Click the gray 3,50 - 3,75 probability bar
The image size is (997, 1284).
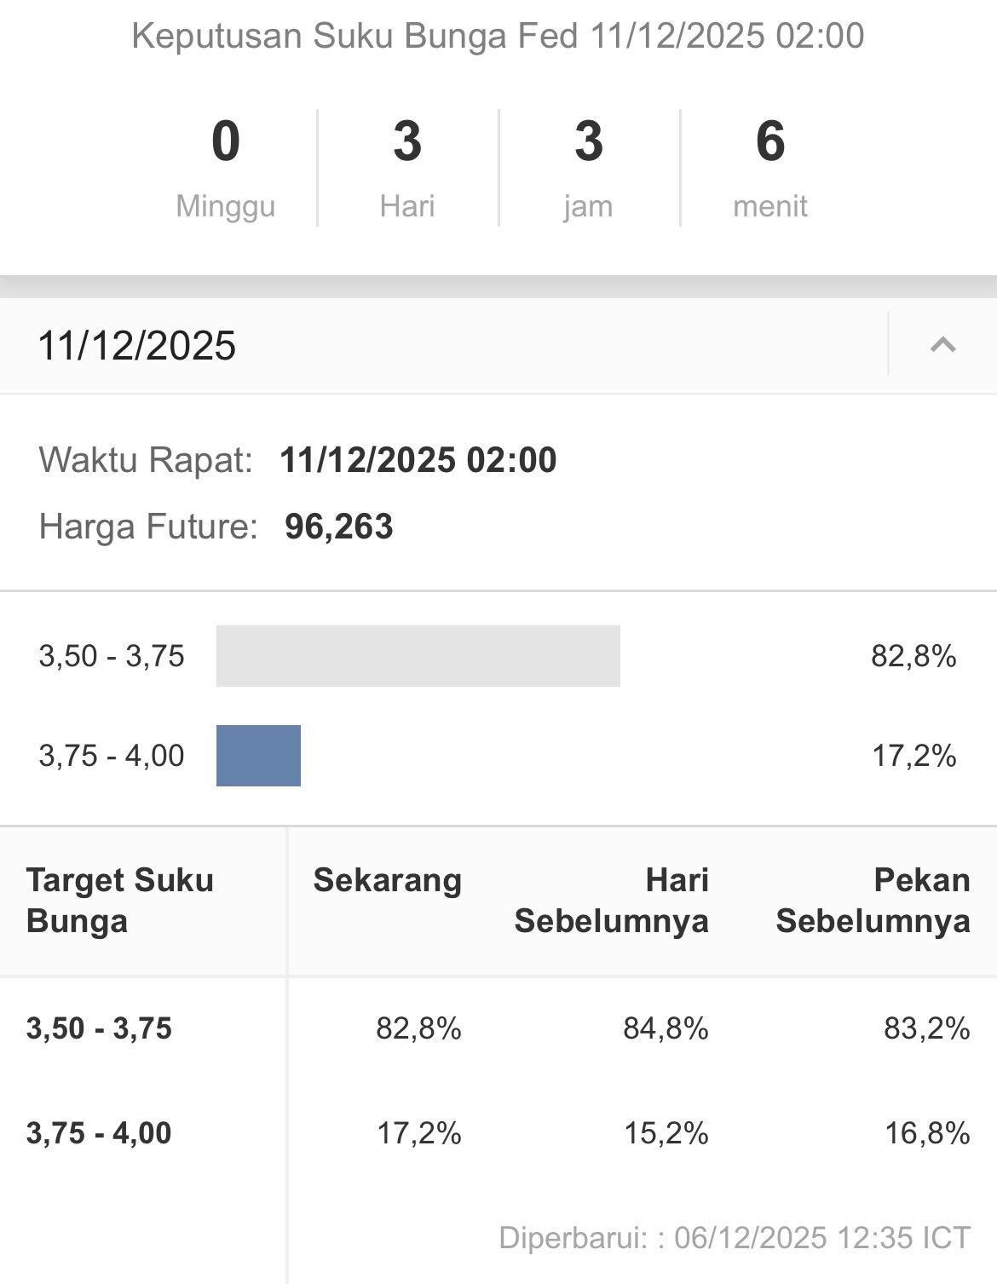click(x=418, y=656)
